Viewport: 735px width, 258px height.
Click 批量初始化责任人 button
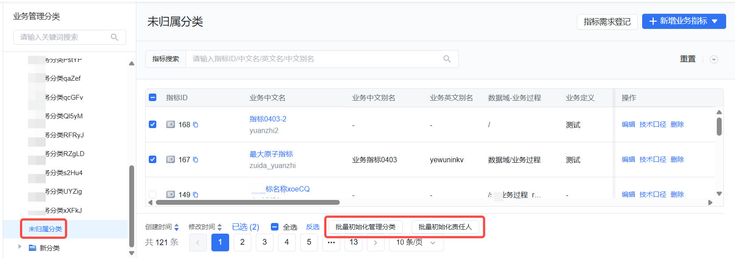[445, 227]
